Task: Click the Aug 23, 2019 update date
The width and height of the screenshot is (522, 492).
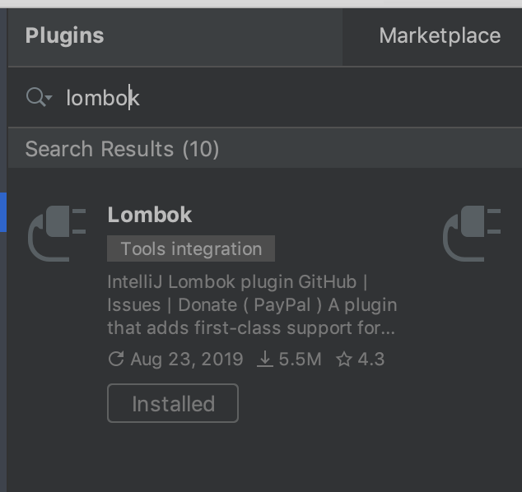Action: (x=186, y=360)
